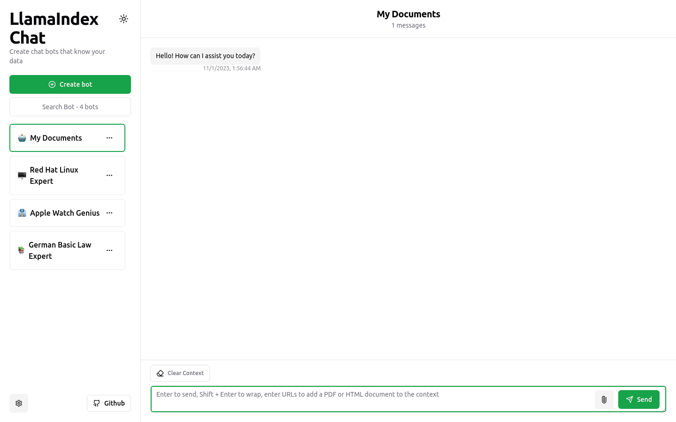Click the LlamaIndex Chat heading
This screenshot has width=676, height=422.
pyautogui.click(x=54, y=28)
